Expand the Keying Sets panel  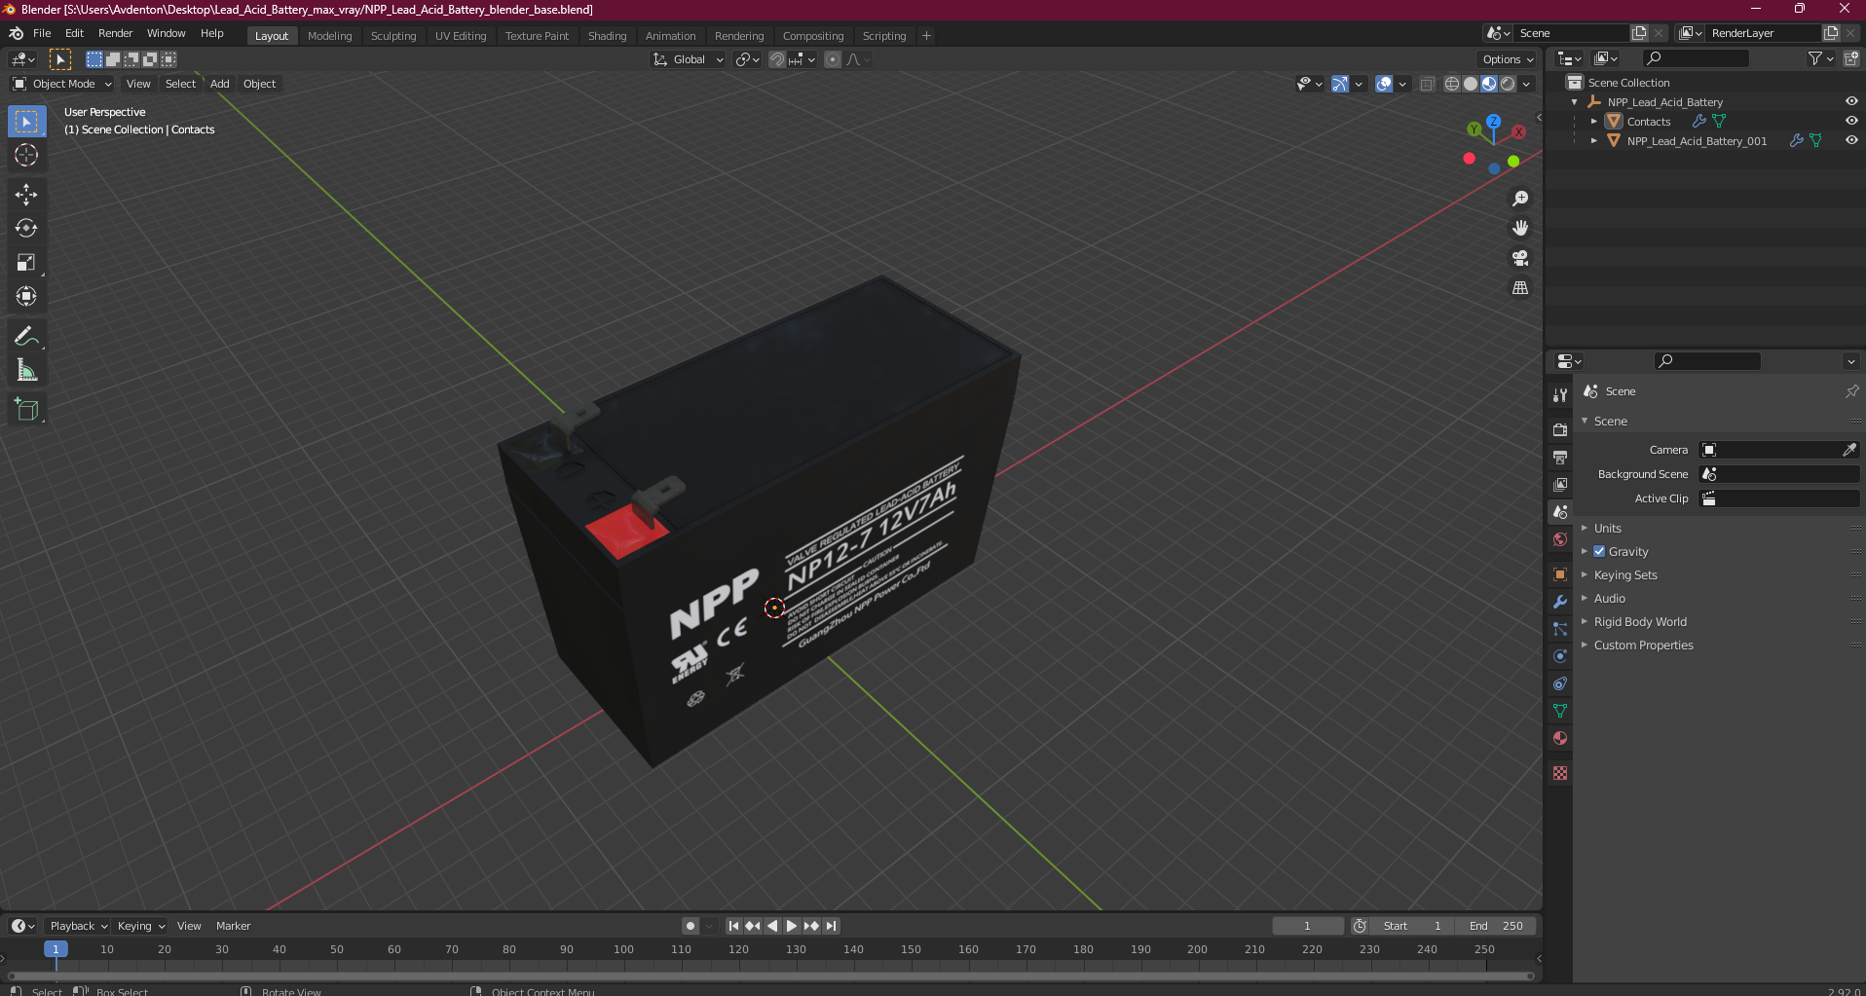click(x=1624, y=574)
